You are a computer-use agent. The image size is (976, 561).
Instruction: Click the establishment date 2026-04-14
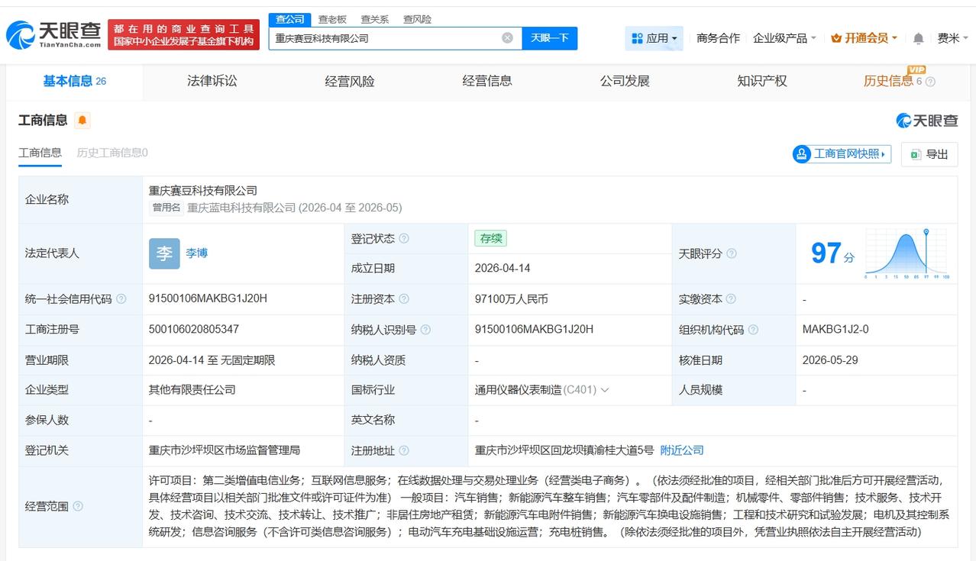coord(503,268)
